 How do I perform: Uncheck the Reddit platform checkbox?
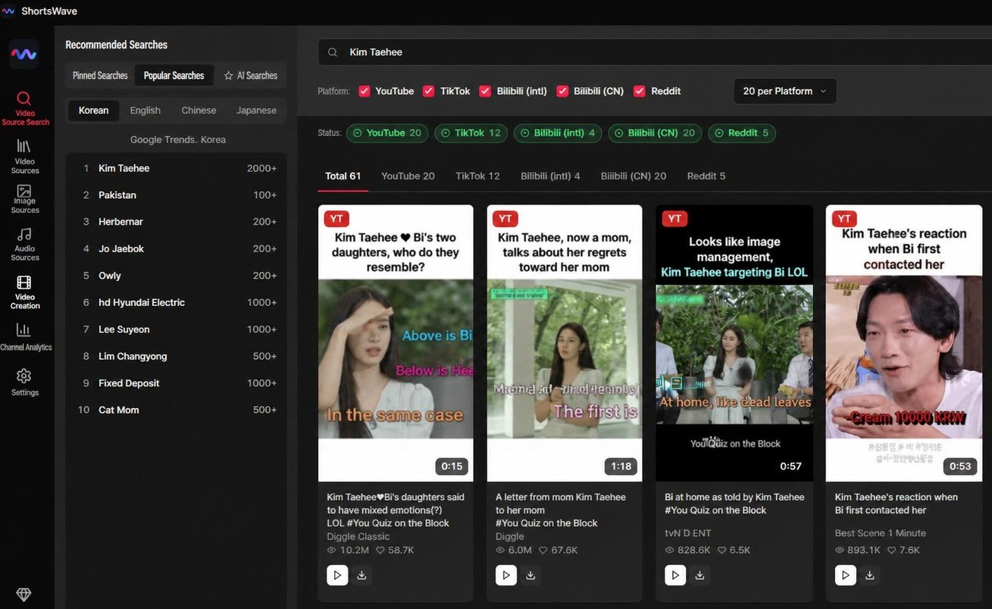pyautogui.click(x=640, y=91)
